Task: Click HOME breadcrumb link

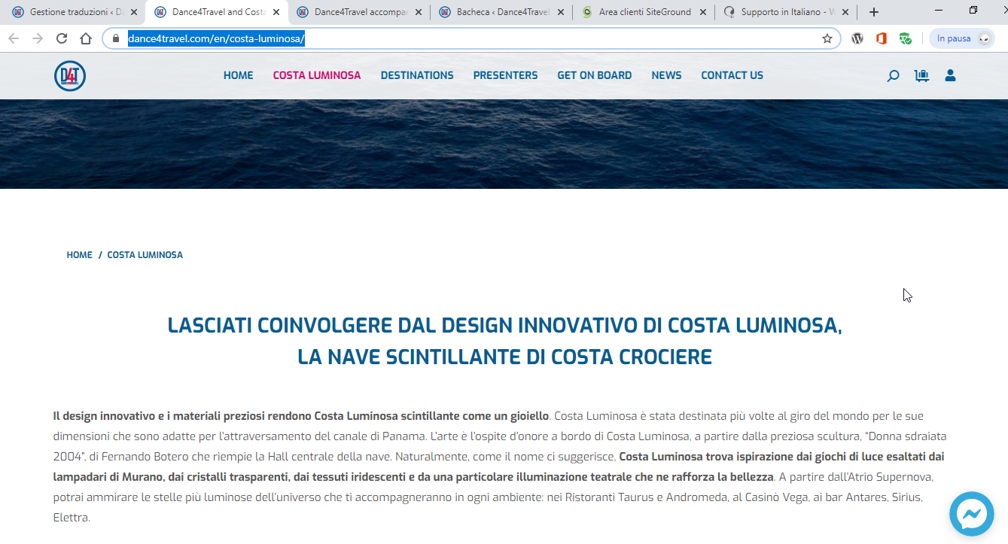Action: click(x=80, y=255)
